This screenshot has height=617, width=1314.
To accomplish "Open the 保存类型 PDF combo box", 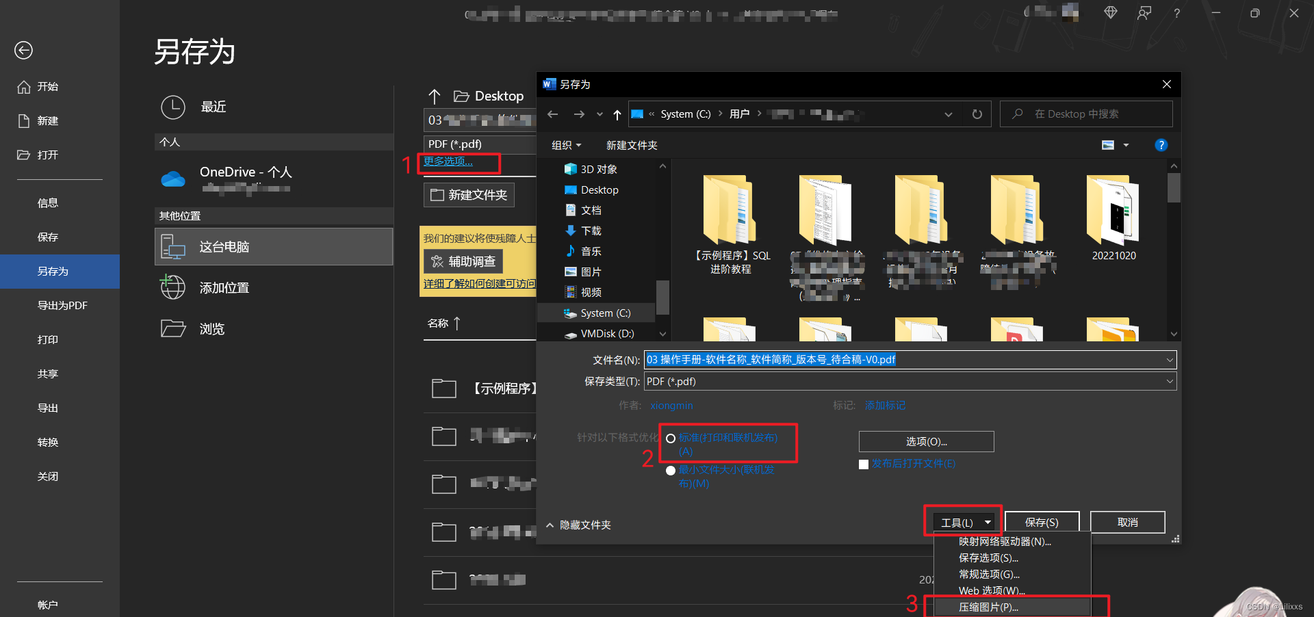I will click(910, 382).
